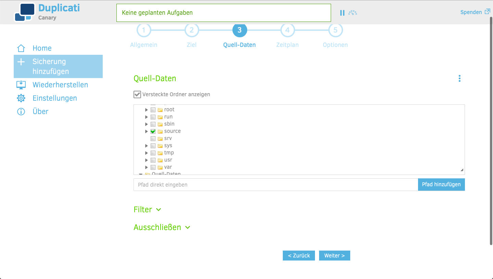
Task: Expand the sbin folder tree node
Action: 147,124
